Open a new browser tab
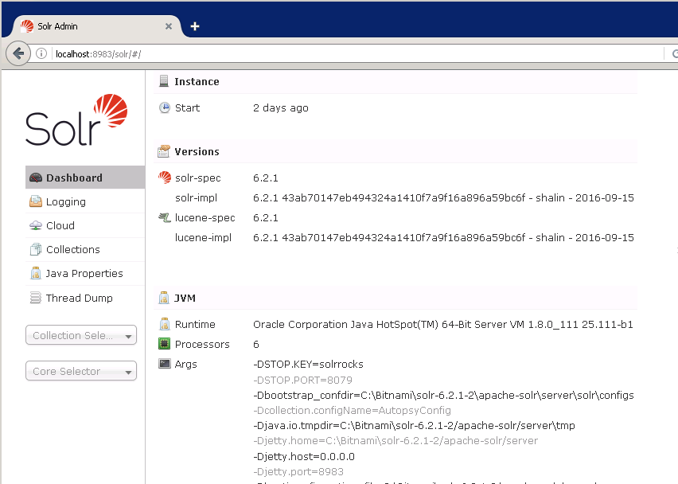 pos(195,26)
